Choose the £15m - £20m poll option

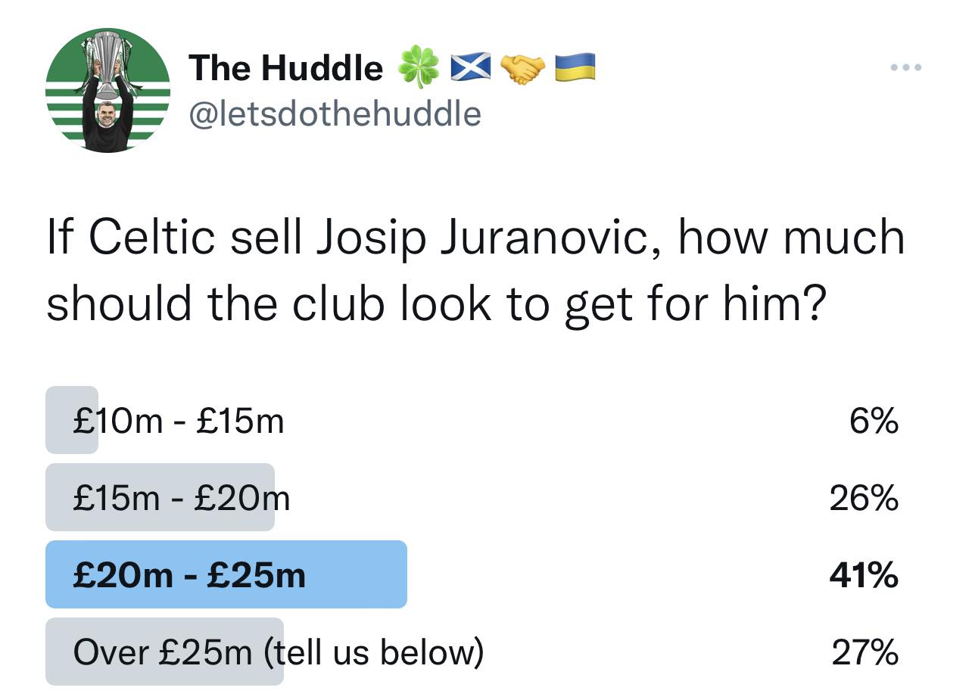[x=182, y=498]
